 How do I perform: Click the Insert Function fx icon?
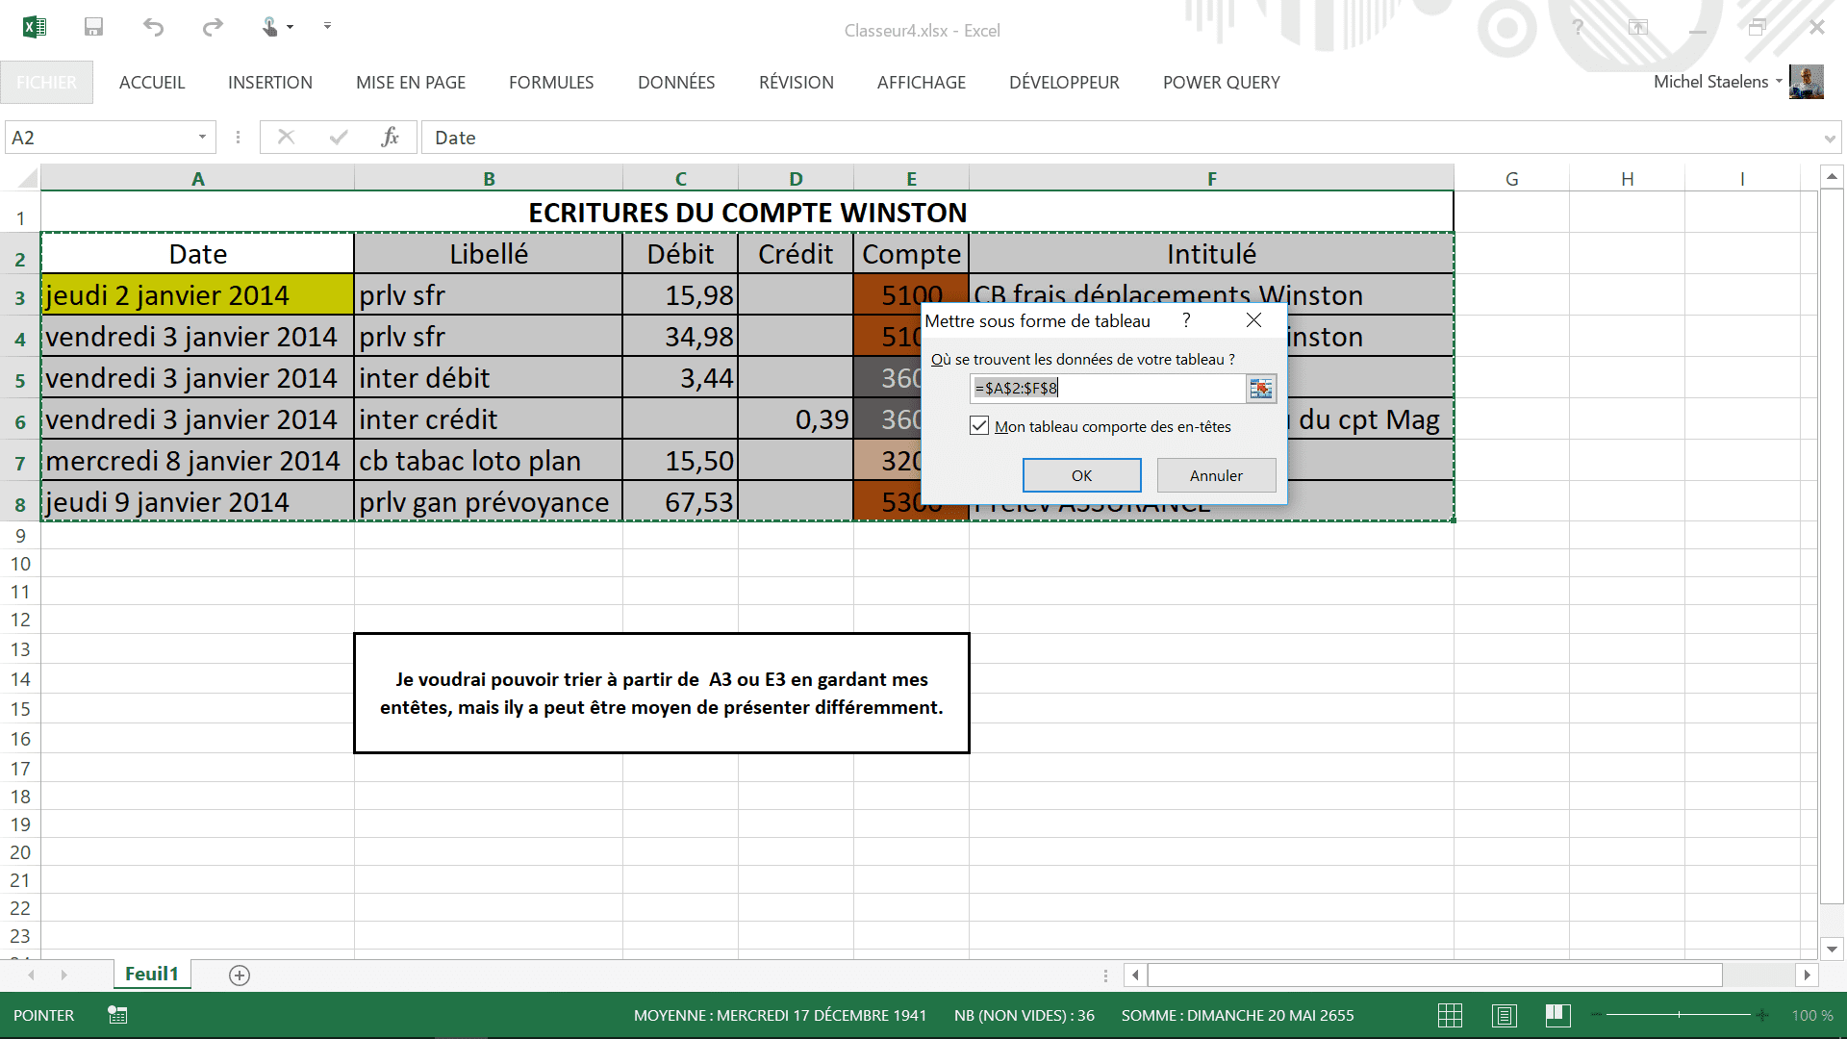tap(390, 138)
